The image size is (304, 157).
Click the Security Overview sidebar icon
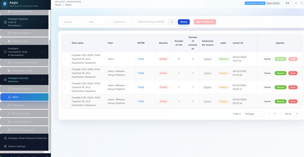[x=9, y=89]
